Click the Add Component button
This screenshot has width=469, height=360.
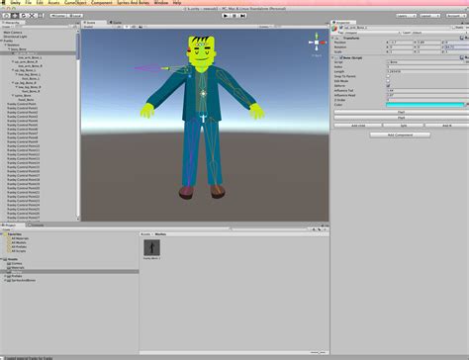400,135
